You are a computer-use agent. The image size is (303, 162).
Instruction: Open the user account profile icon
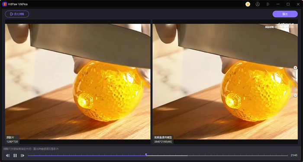click(x=258, y=4)
